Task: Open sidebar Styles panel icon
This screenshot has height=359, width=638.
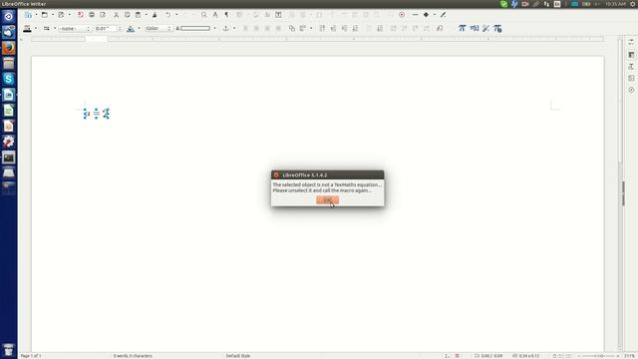Action: click(x=631, y=67)
